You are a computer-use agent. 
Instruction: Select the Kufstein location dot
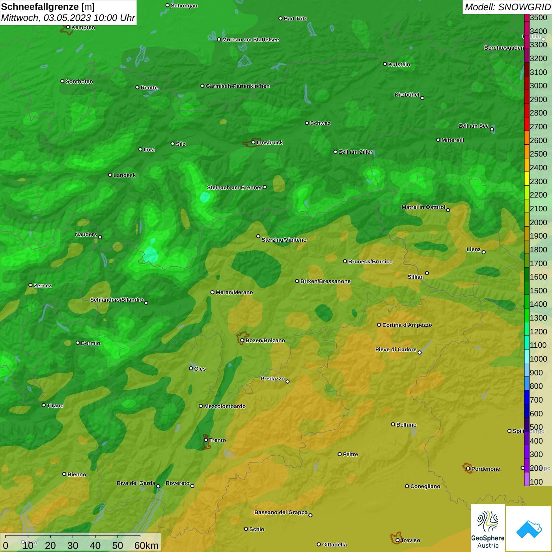click(x=385, y=64)
